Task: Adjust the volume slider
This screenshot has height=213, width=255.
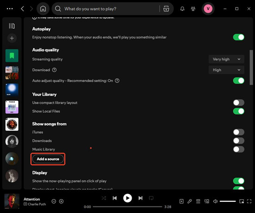Action: click(x=228, y=201)
